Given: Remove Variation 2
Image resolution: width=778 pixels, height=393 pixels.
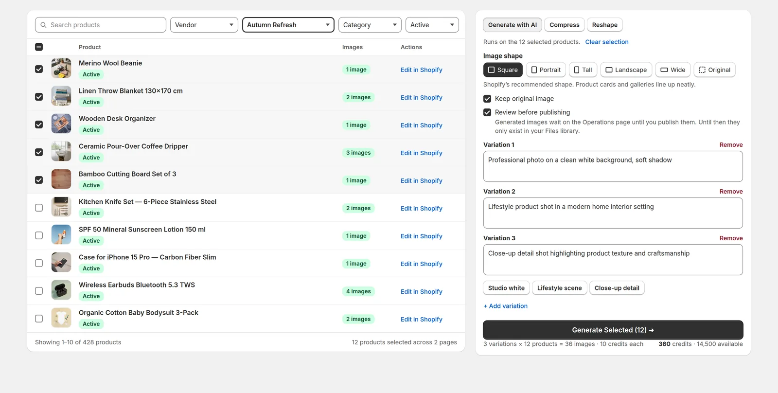Looking at the screenshot, I should click(x=731, y=192).
